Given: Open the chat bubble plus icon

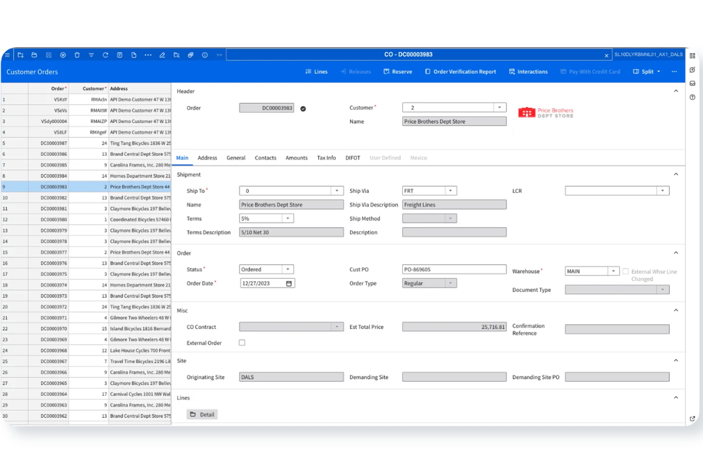Looking at the screenshot, I should coord(693,70).
